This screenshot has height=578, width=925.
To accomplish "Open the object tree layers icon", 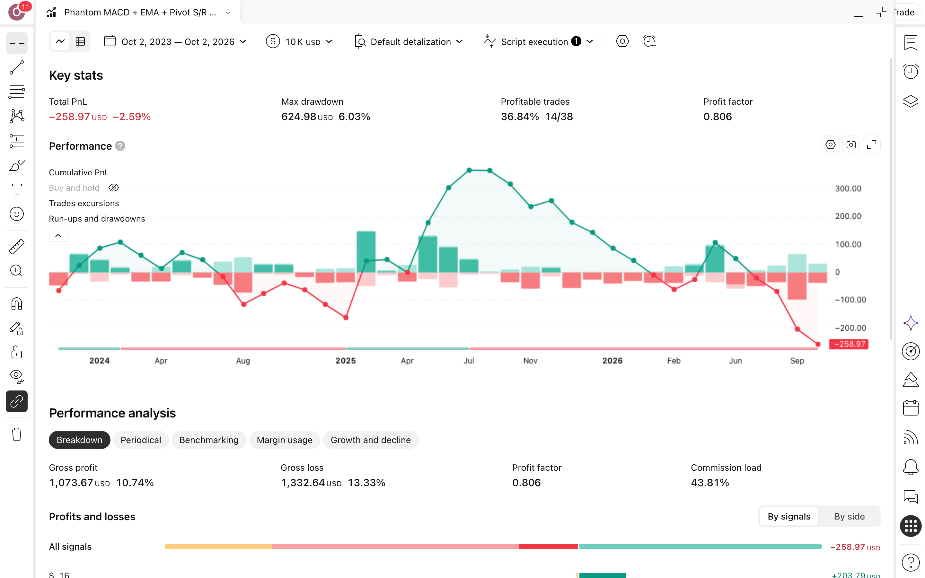I will (911, 101).
